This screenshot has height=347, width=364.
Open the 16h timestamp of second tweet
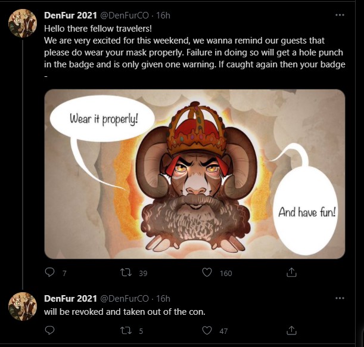(x=163, y=298)
